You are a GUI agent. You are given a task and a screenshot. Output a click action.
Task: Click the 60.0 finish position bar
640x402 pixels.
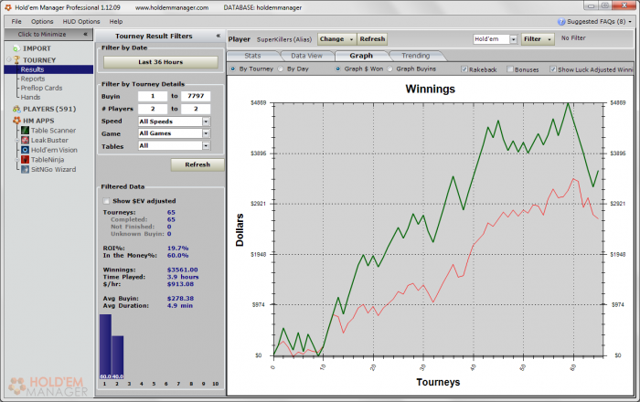[105, 346]
